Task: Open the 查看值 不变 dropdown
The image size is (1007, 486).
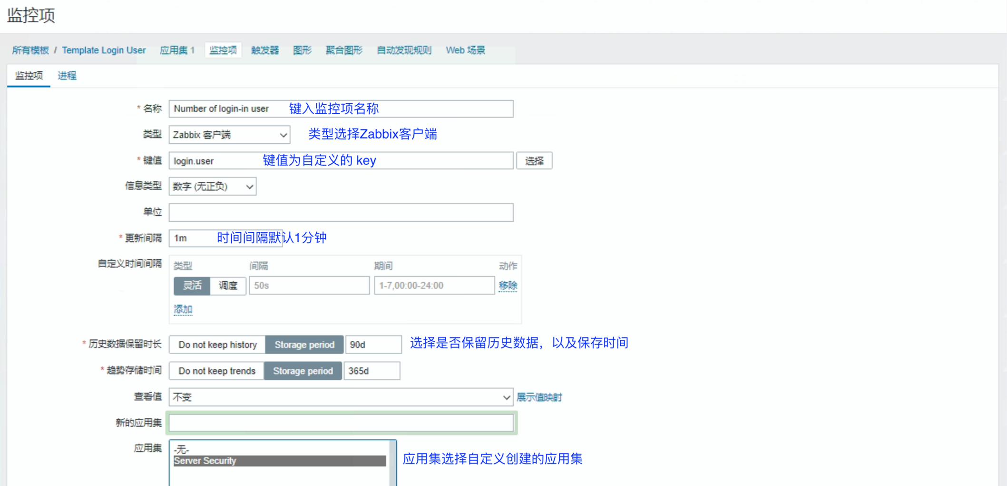Action: [x=341, y=397]
